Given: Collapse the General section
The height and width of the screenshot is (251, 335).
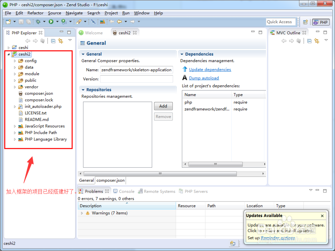Looking at the screenshot, I should pos(83,54).
